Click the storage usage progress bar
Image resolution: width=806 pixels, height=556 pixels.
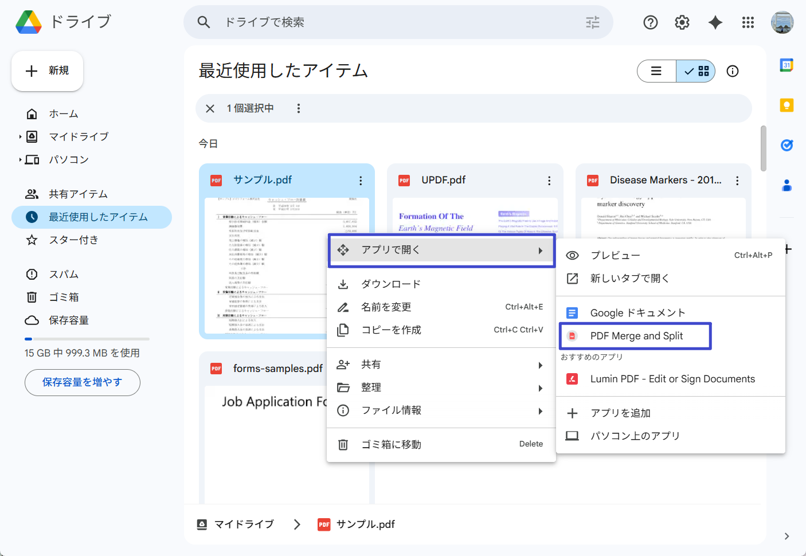87,339
